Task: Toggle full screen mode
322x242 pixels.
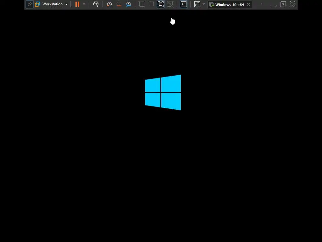Action: [x=161, y=4]
